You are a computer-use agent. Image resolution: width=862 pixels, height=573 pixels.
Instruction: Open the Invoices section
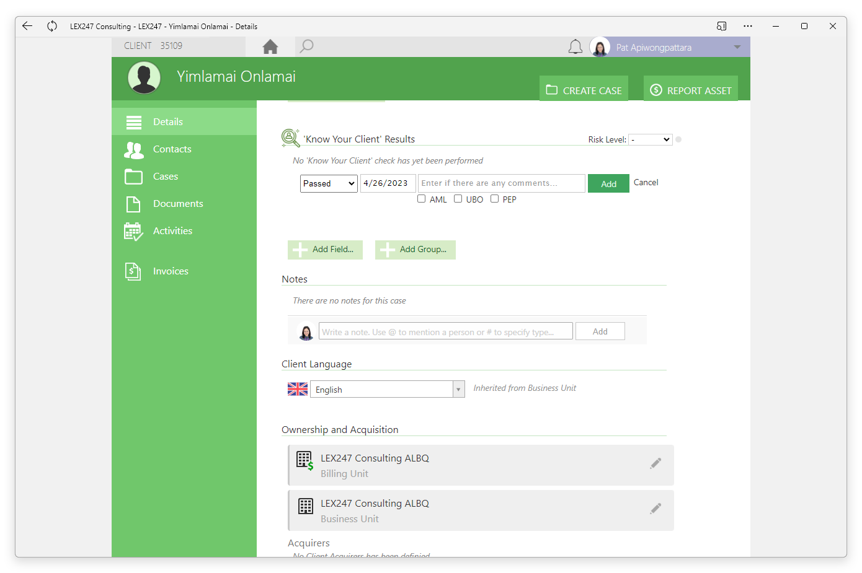(x=184, y=271)
